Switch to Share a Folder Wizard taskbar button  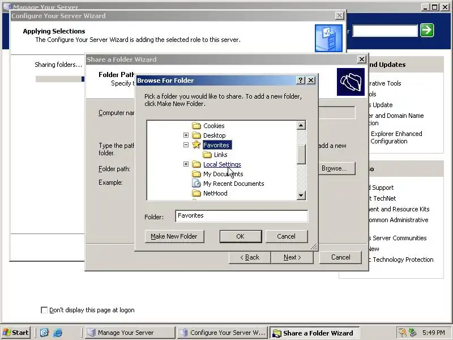click(314, 333)
